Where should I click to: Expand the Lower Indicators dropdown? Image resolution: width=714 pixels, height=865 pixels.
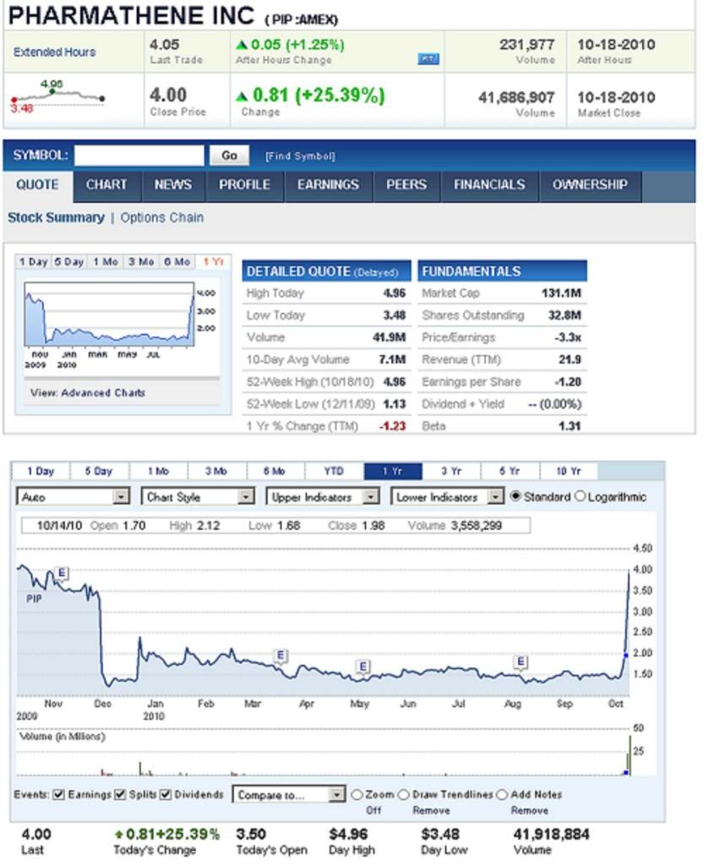click(x=448, y=497)
